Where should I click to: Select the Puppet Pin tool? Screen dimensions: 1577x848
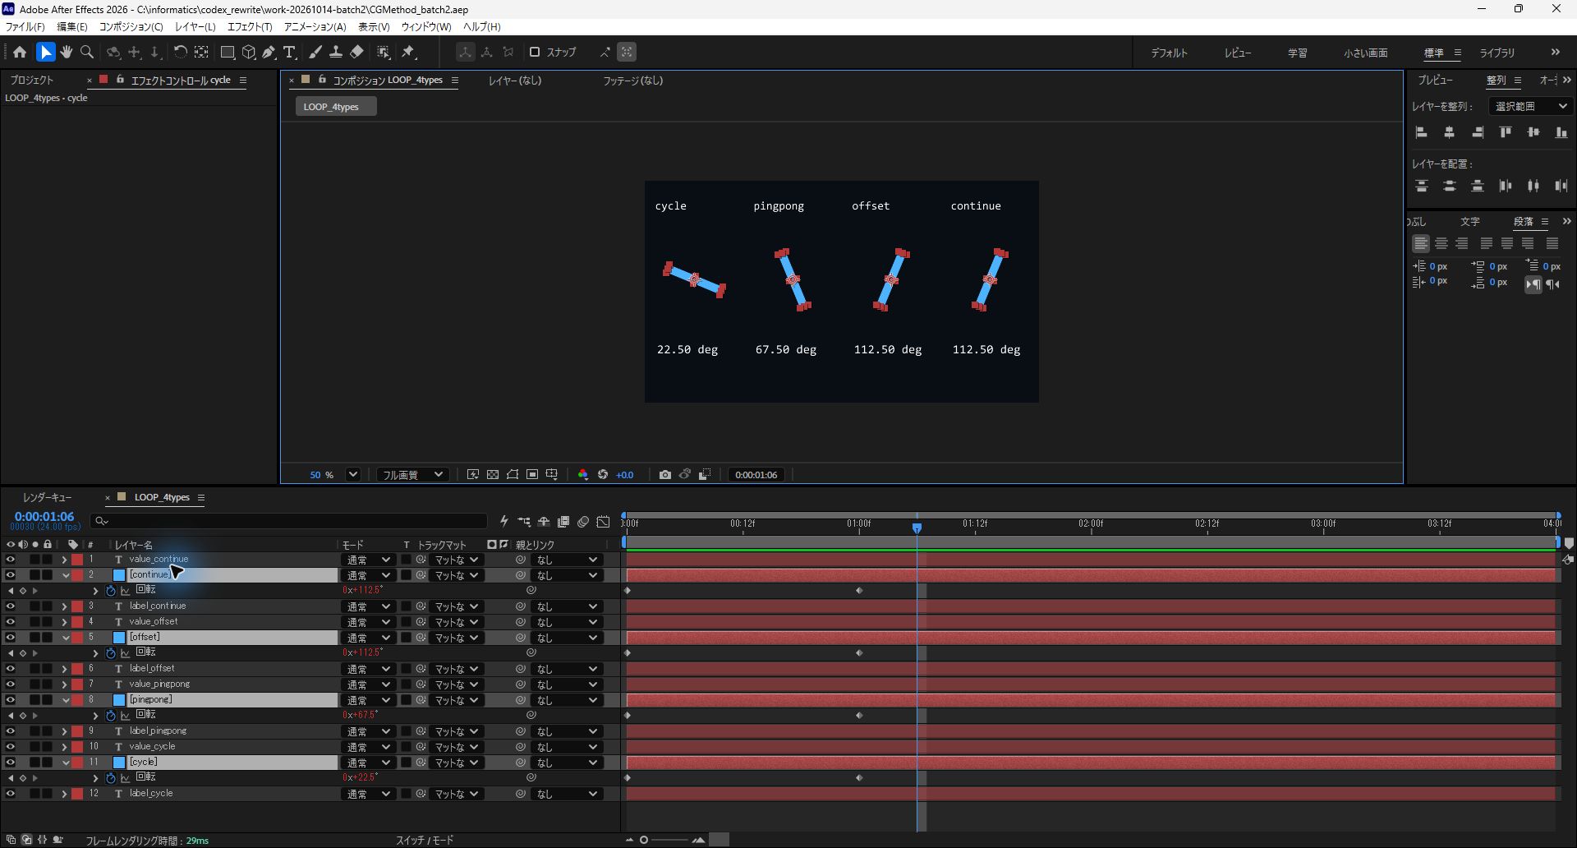tap(408, 52)
